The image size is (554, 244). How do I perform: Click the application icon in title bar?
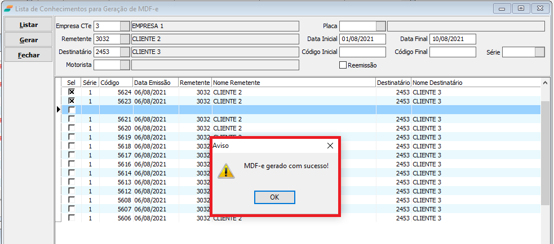pos(8,8)
